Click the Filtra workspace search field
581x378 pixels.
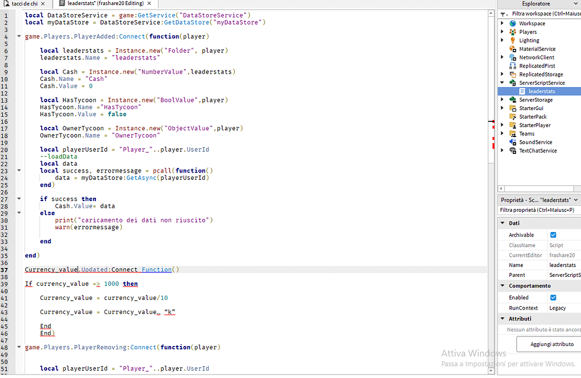click(x=546, y=13)
